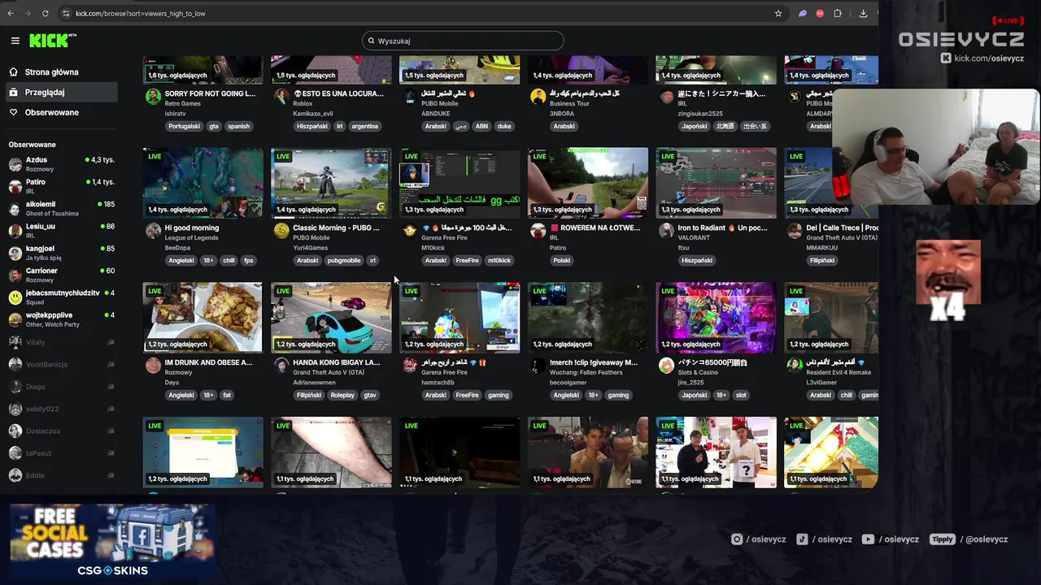Open HANDA KONG IBIGAY stream thumbnail
Image resolution: width=1041 pixels, height=585 pixels.
point(331,318)
